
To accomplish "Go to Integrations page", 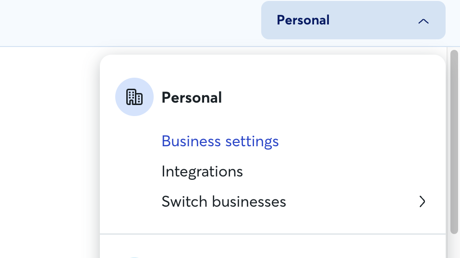I will coord(202,172).
